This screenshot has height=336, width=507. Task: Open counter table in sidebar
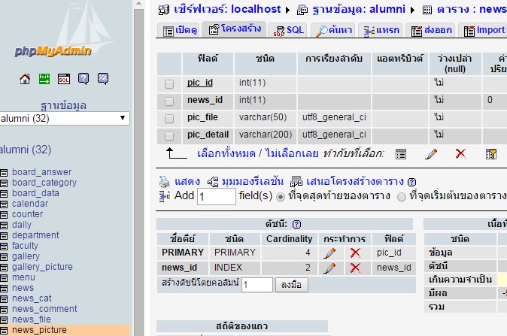pos(28,214)
